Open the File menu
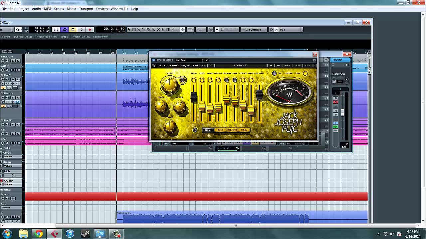 (4, 9)
